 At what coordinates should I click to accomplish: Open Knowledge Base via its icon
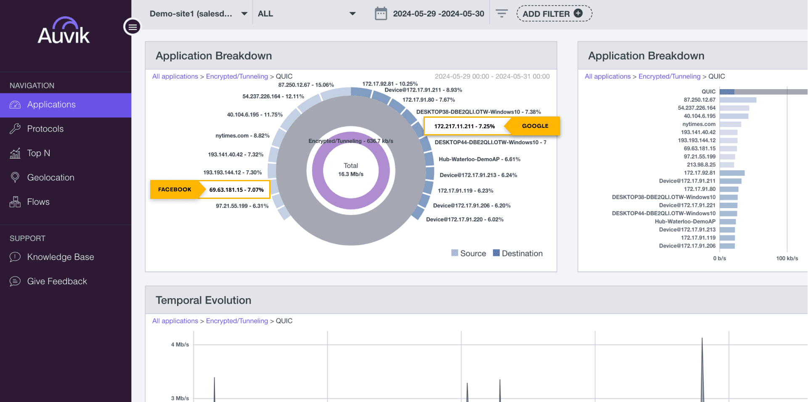tap(15, 257)
